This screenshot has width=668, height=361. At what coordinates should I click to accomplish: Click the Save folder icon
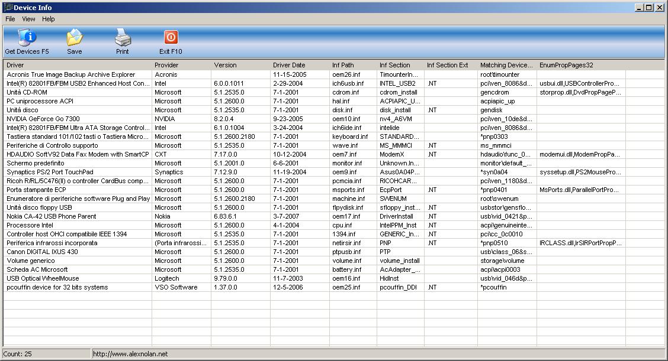75,37
